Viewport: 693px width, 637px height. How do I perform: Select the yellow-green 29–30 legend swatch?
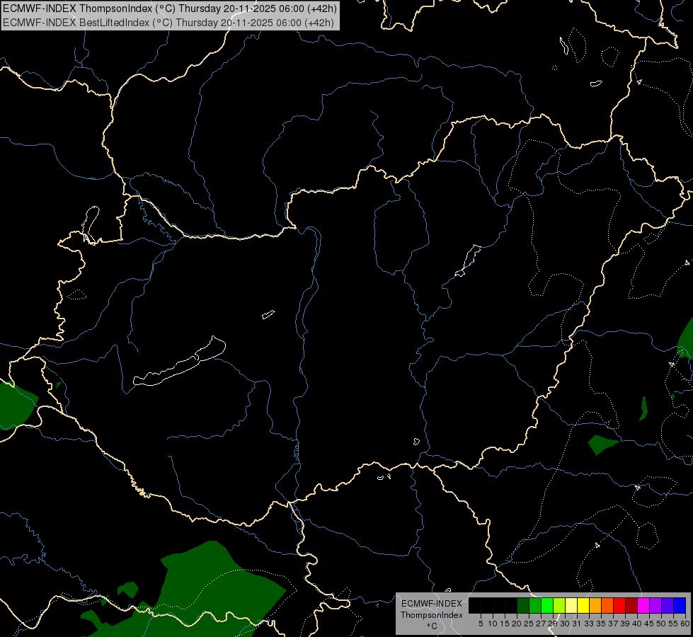(x=559, y=605)
